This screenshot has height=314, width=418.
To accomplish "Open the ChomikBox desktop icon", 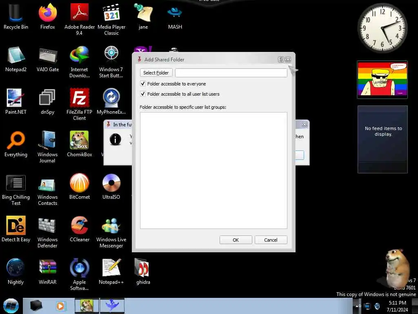I will pyautogui.click(x=79, y=144).
